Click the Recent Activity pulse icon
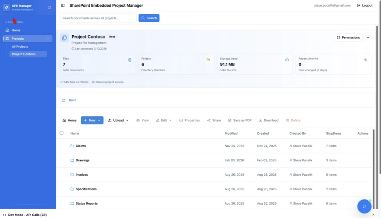 tap(365, 60)
